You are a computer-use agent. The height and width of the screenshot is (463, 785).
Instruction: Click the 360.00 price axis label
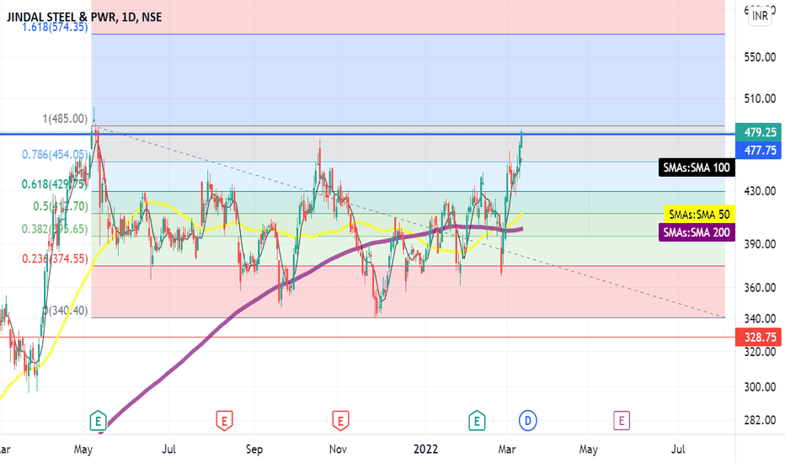point(760,288)
